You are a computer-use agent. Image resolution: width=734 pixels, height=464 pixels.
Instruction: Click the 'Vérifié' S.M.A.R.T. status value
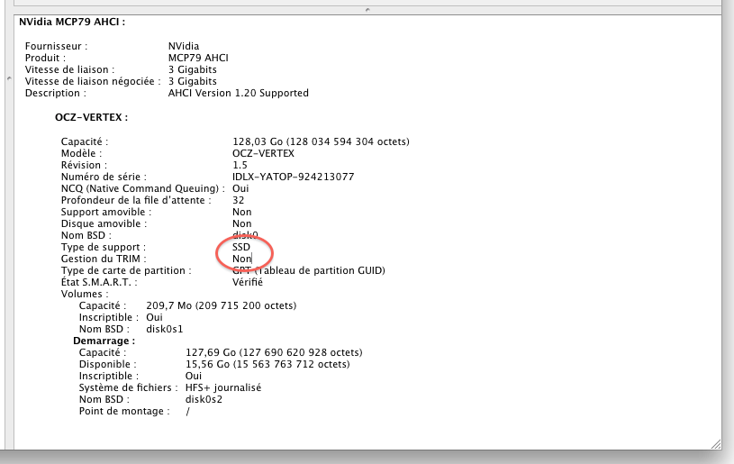pyautogui.click(x=248, y=282)
